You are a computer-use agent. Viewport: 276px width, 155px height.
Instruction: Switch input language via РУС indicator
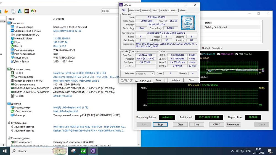[x=248, y=151]
